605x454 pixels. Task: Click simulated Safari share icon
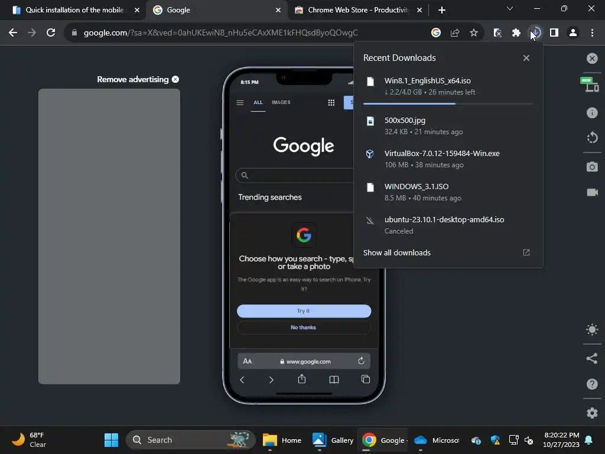point(302,379)
